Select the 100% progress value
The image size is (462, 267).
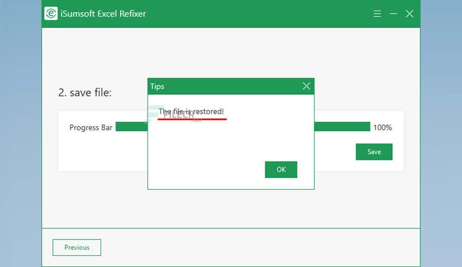click(382, 127)
